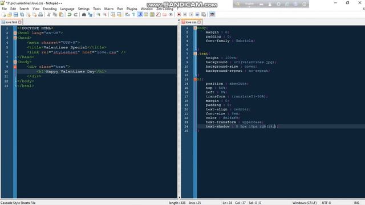Click the Close All toolbar icon
This screenshot has height=205, width=365.
(34, 14)
